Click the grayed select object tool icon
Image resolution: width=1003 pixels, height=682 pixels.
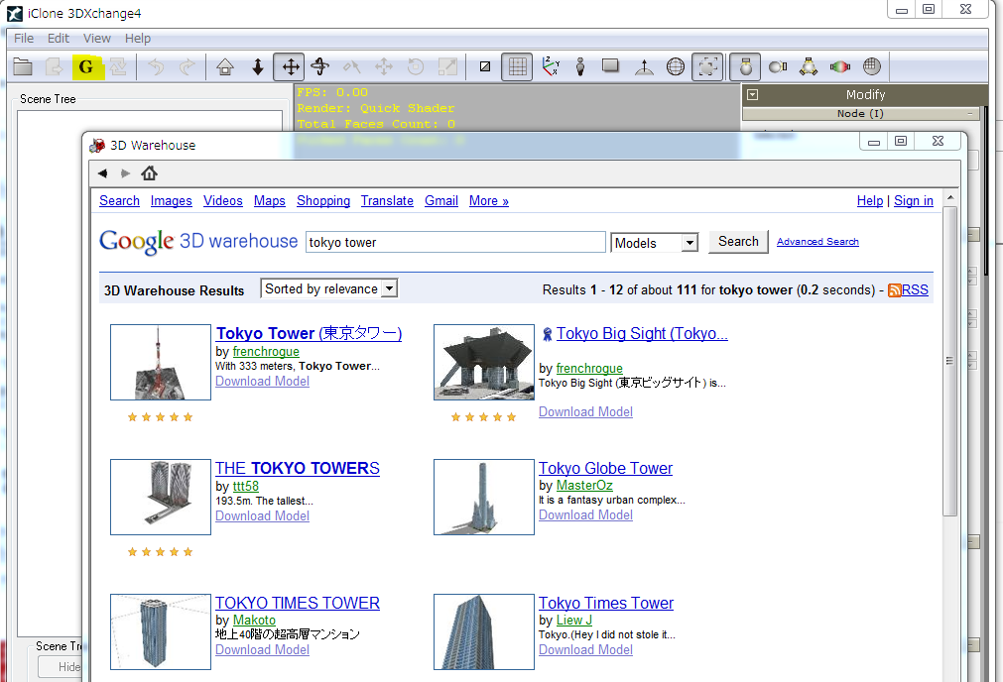tap(352, 66)
